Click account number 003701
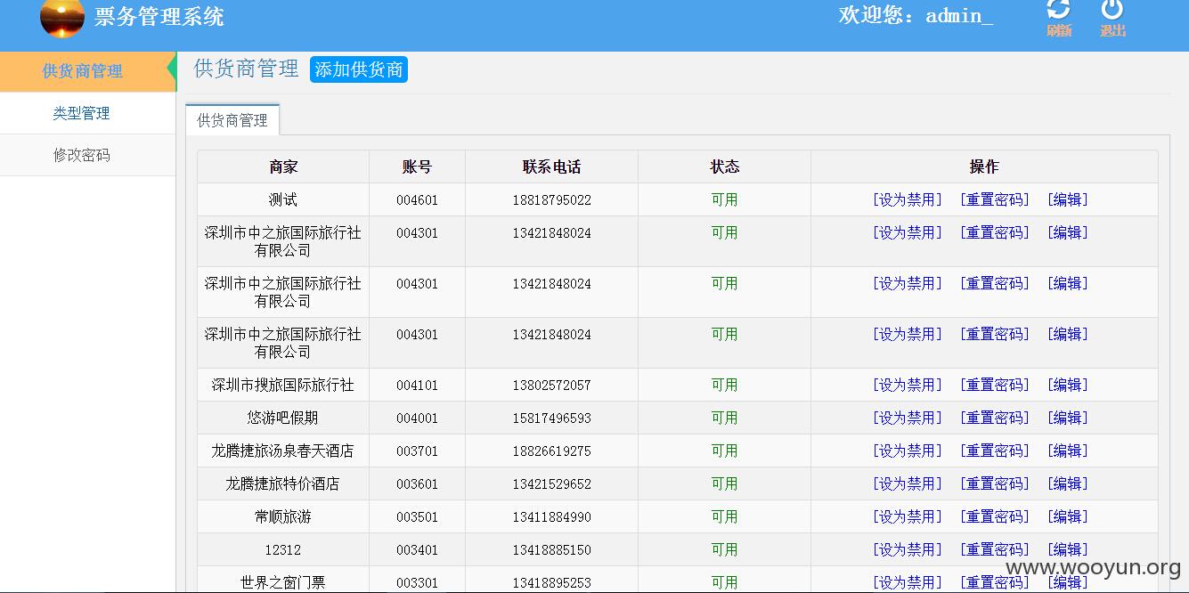 pyautogui.click(x=417, y=451)
